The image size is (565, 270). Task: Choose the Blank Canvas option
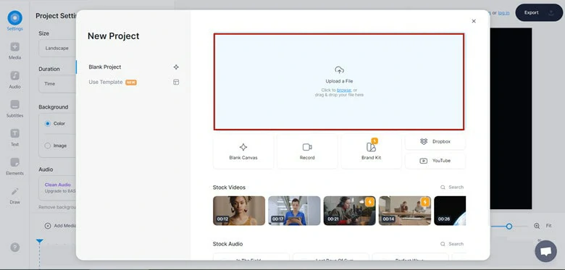tap(243, 151)
